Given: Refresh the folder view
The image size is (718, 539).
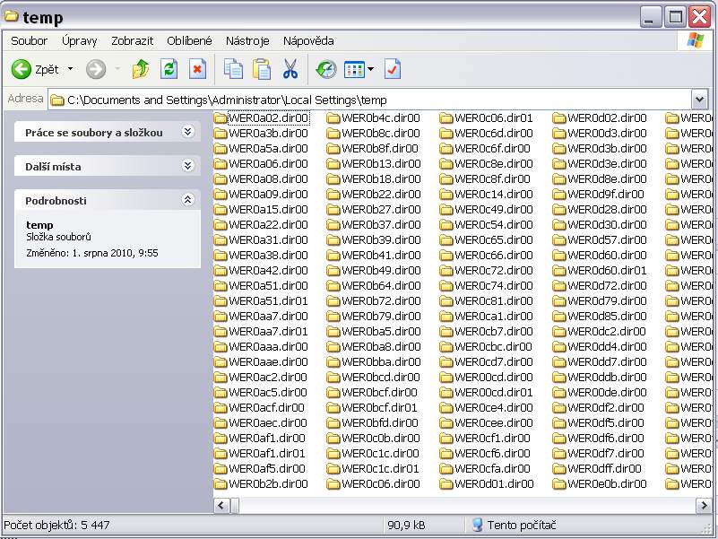Looking at the screenshot, I should point(169,69).
